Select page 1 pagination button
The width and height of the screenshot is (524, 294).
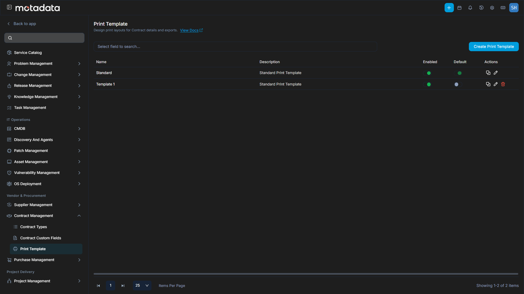tap(111, 286)
